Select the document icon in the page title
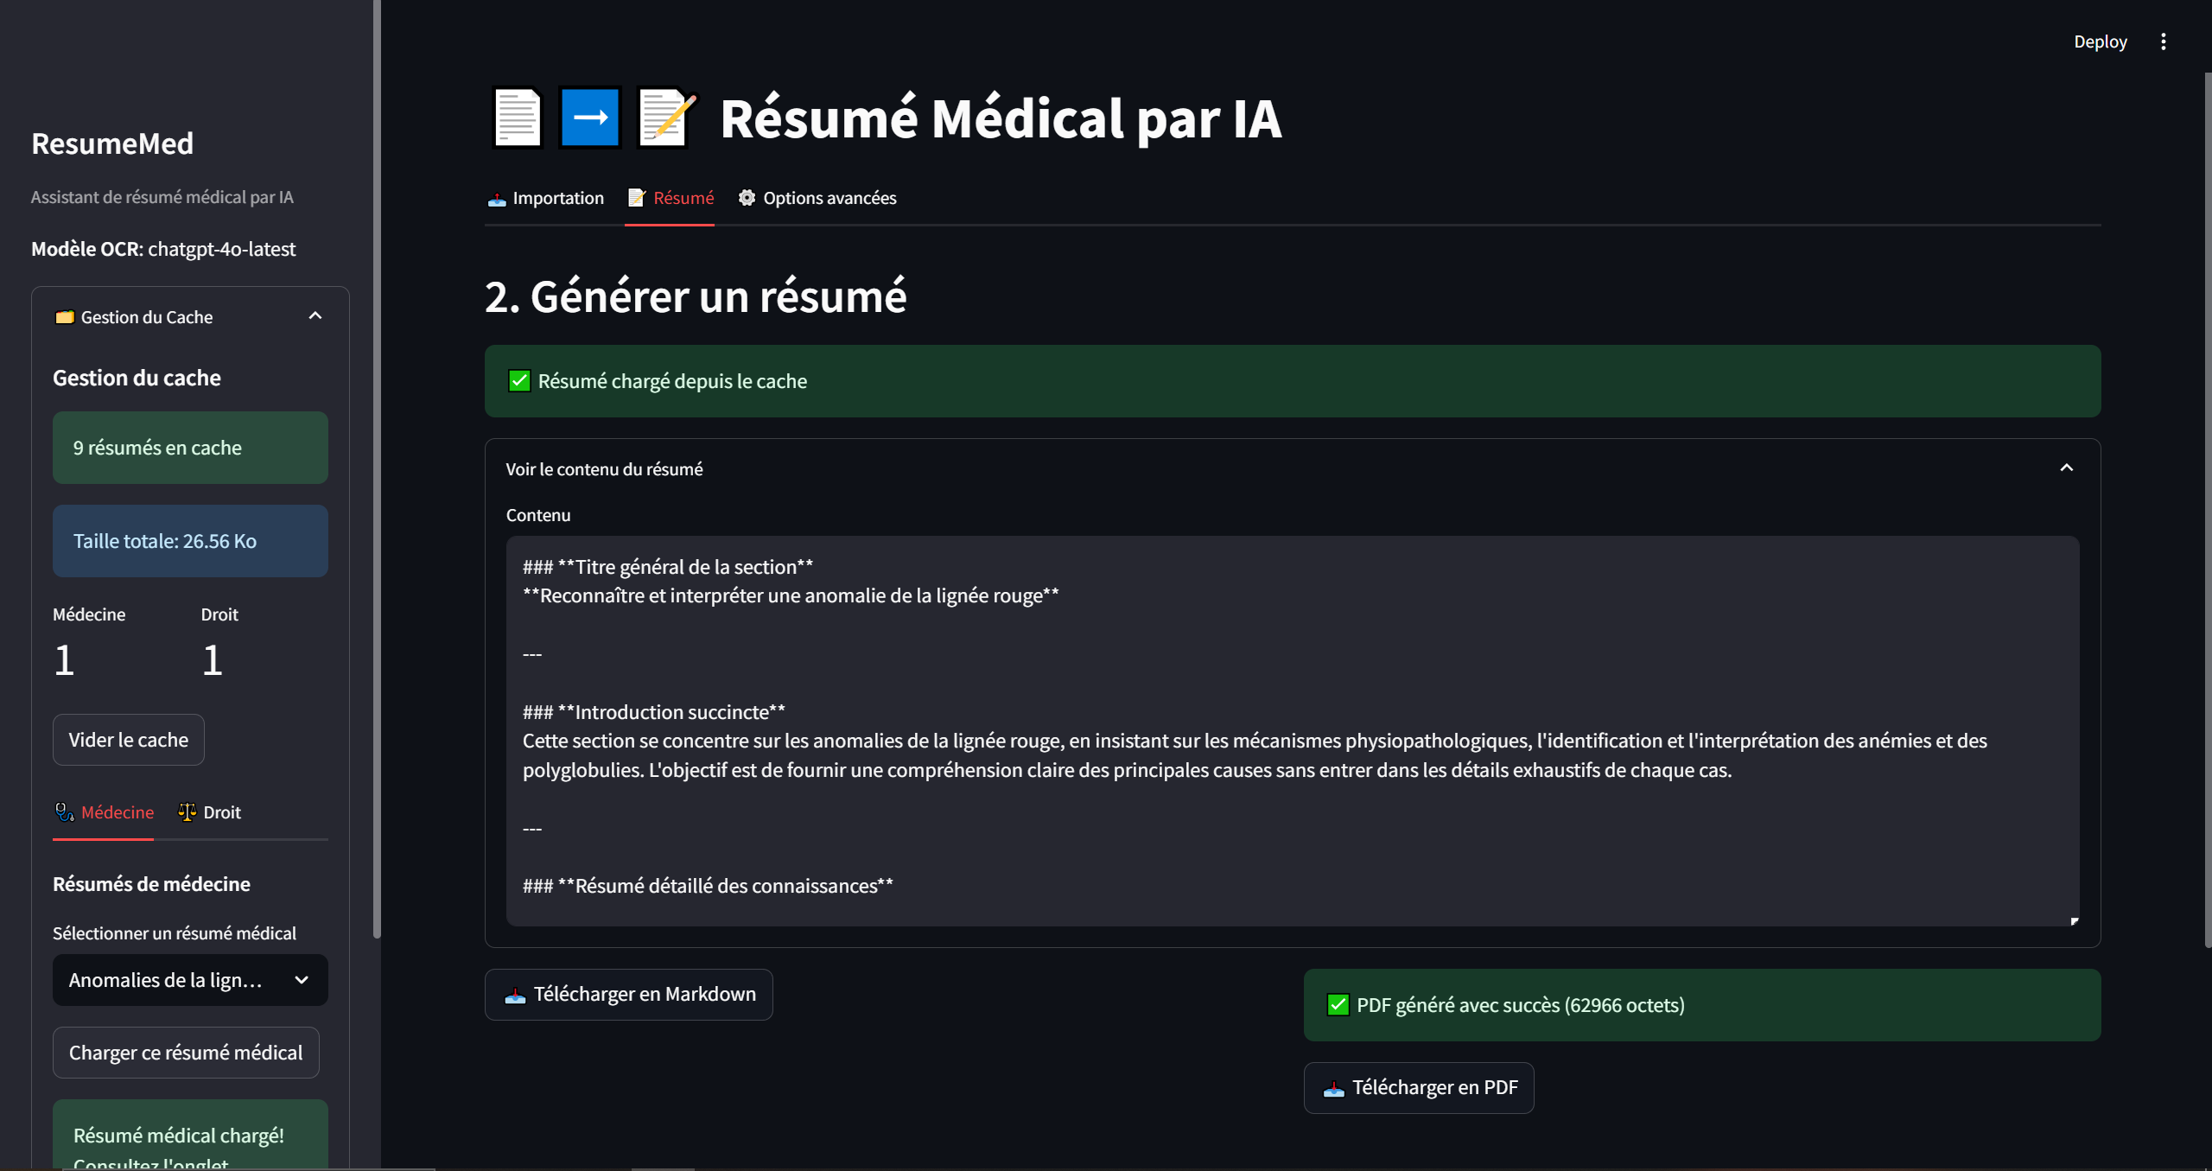This screenshot has height=1171, width=2212. 517,118
